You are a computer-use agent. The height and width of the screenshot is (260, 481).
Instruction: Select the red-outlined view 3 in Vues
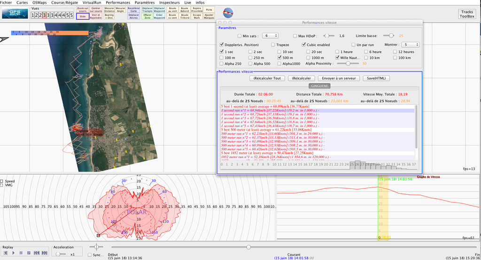pos(44,15)
